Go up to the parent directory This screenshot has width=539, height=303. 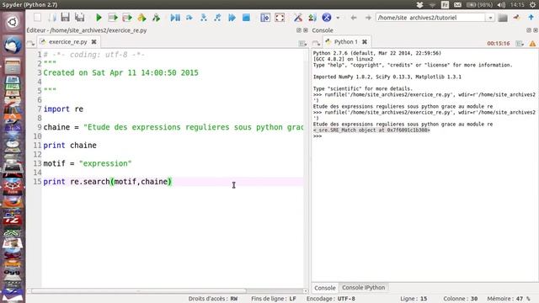(x=531, y=18)
